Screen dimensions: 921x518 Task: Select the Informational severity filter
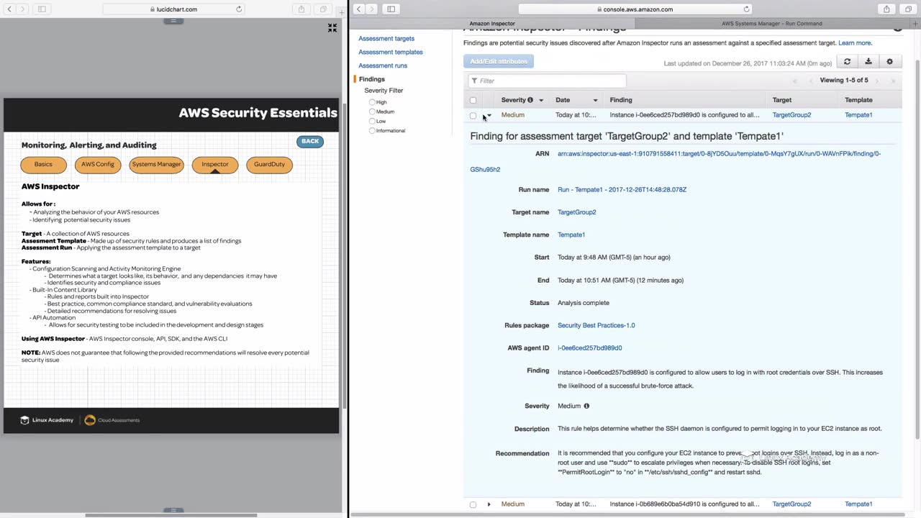pyautogui.click(x=372, y=130)
